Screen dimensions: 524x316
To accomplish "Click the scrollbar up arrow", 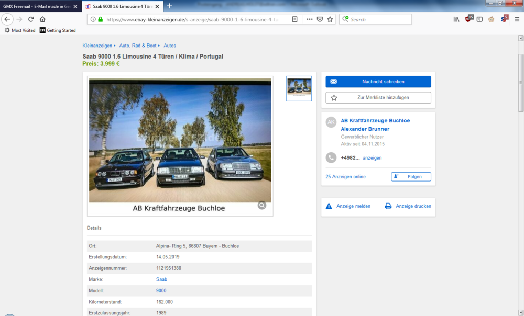I will [521, 38].
